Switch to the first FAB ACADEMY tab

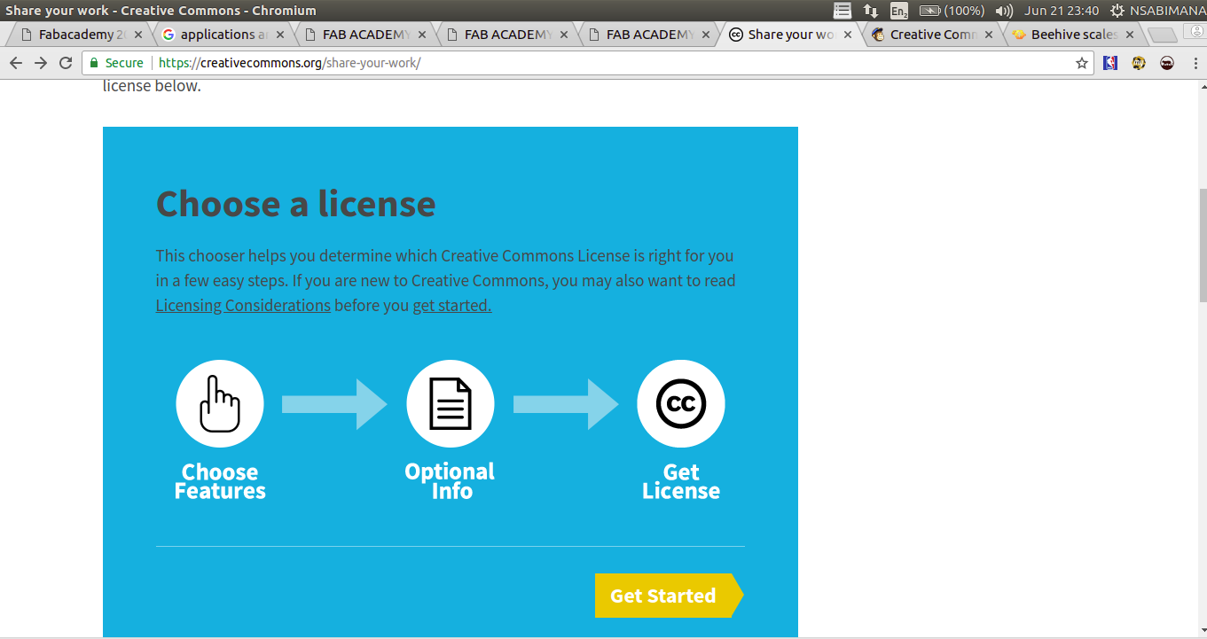pos(365,35)
